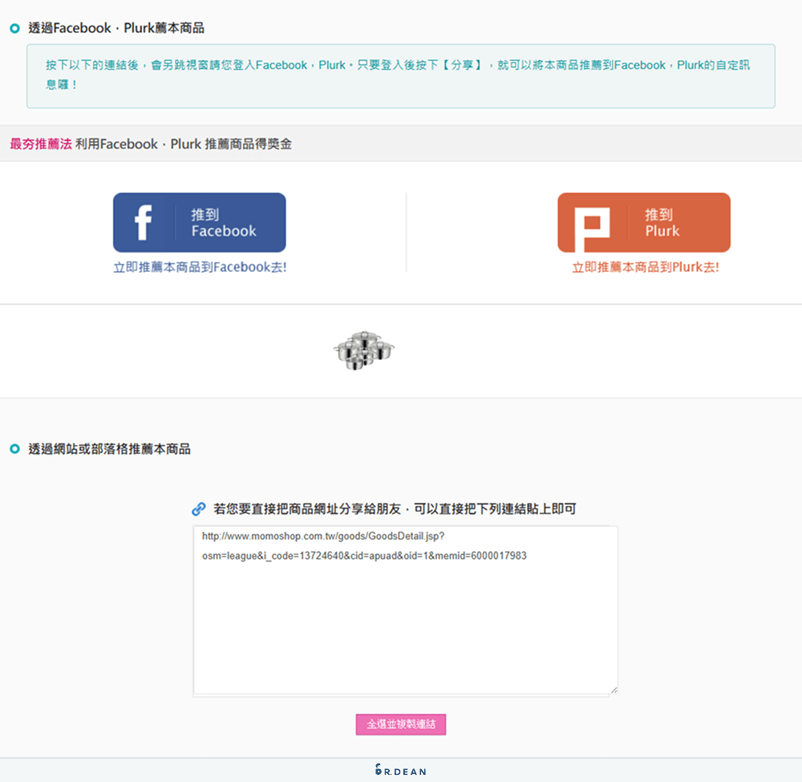Click the teal bullet icon beside 透過Facebook．Plurk薦本商品
The width and height of the screenshot is (802, 782).
pyautogui.click(x=13, y=26)
